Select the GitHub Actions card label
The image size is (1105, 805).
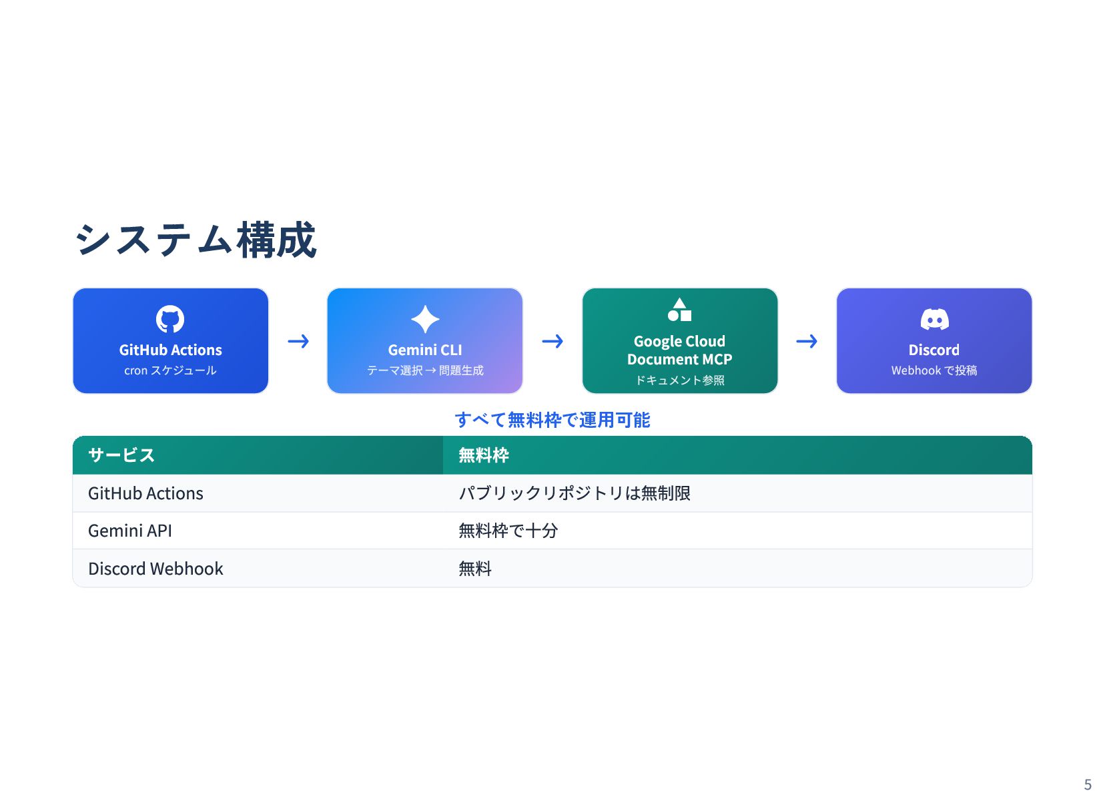pos(170,350)
